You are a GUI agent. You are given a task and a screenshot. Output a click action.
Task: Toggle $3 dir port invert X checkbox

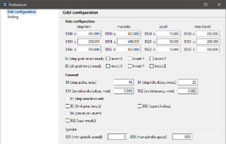tap(108, 66)
